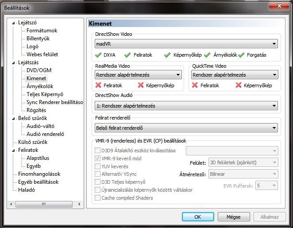The height and width of the screenshot is (228, 293).
Task: Click the green DXVA checkmark icon
Action: coord(98,55)
